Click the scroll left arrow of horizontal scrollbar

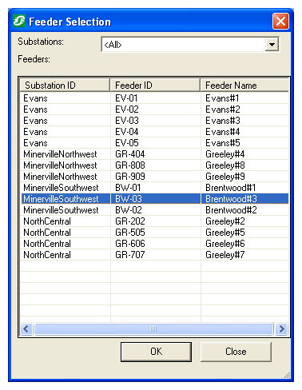pyautogui.click(x=26, y=328)
